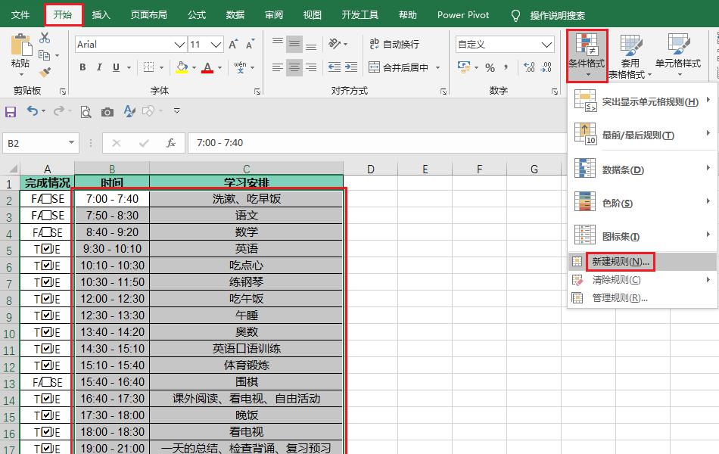
Task: Open the font size 11 dropdown
Action: point(216,45)
